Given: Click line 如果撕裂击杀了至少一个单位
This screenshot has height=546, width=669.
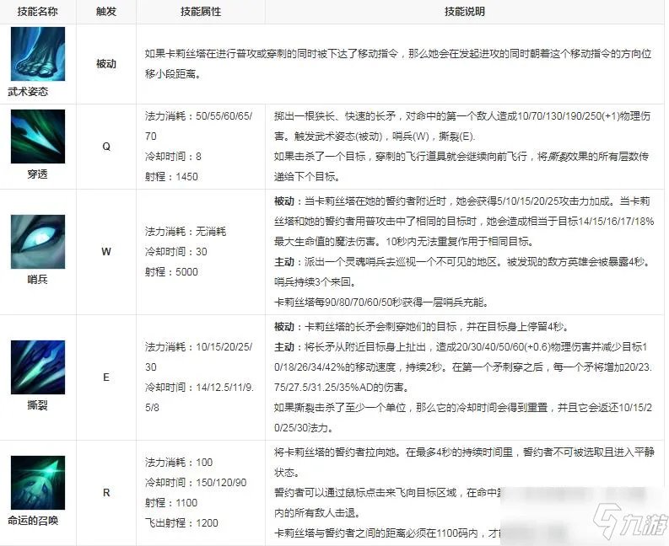Looking at the screenshot, I should click(463, 417).
